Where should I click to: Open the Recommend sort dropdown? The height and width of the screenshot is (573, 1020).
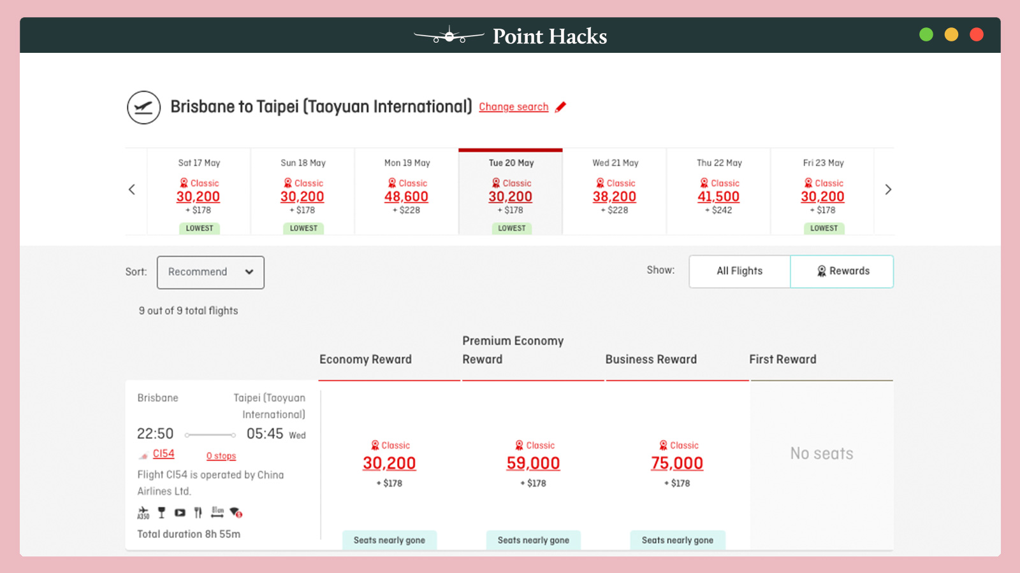210,272
